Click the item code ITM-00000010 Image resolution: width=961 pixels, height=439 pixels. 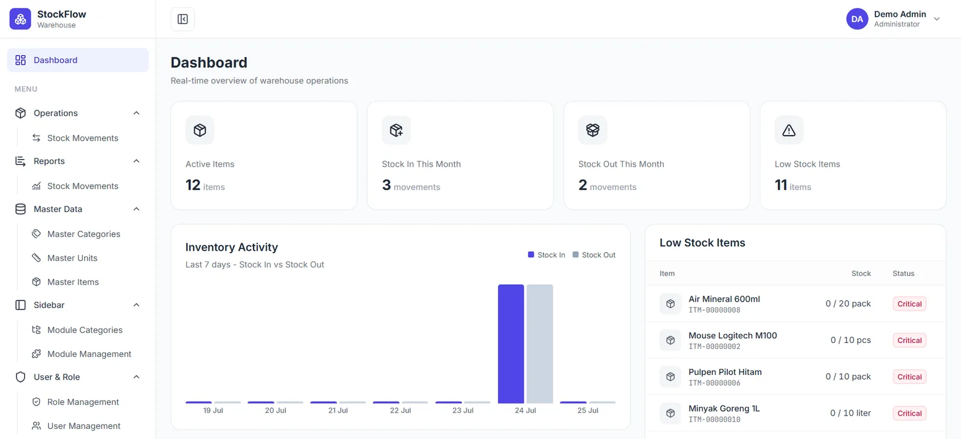tap(714, 419)
